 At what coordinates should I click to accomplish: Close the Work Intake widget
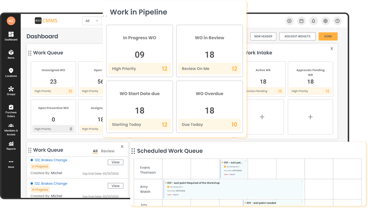332,48
